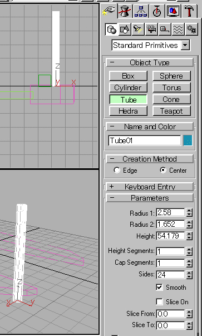The height and width of the screenshot is (336, 202).
Task: Click the Radius 2 spinner arrows
Action: click(x=189, y=224)
